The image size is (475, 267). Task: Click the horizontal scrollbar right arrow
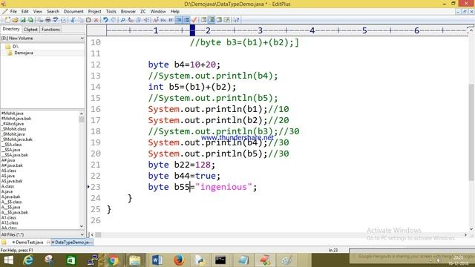(x=465, y=234)
